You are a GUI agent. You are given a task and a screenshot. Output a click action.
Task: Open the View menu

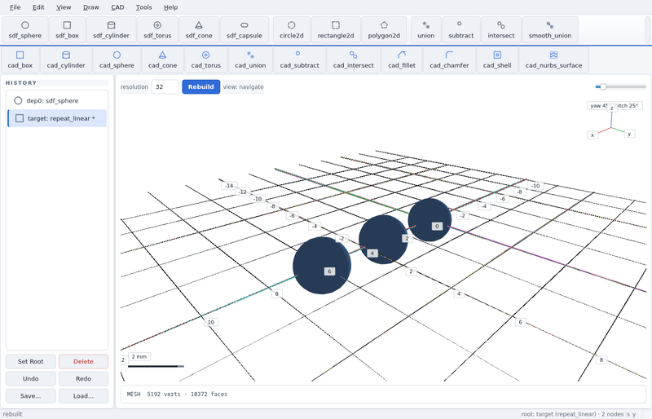[64, 7]
